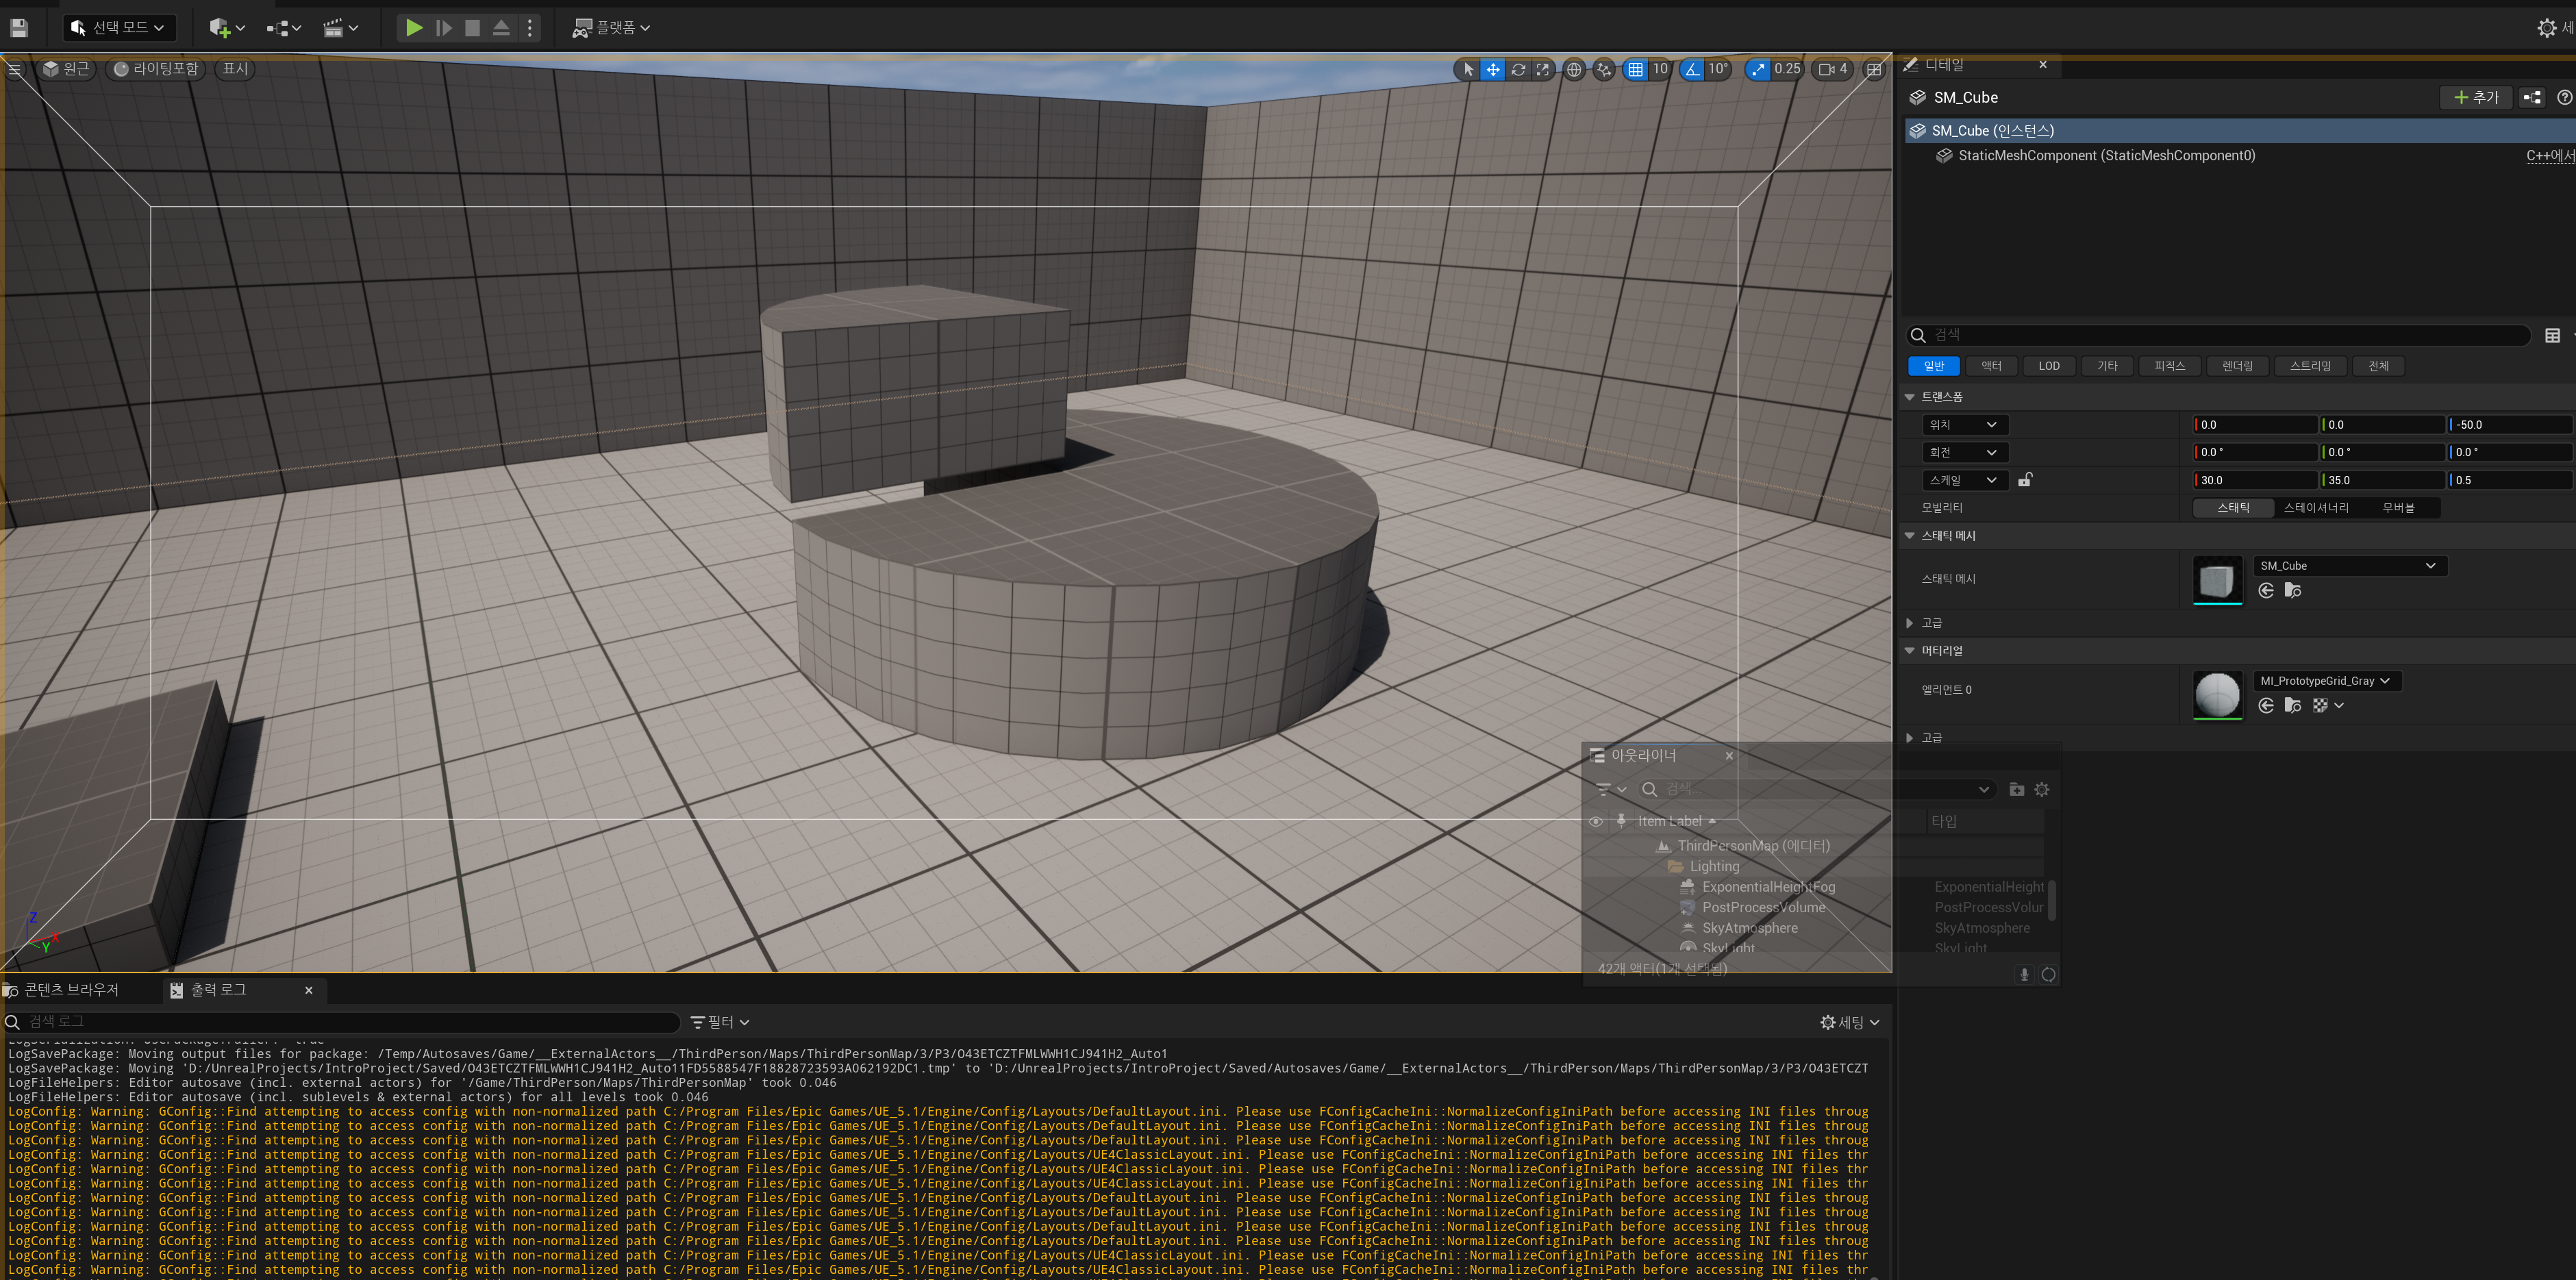Image resolution: width=2576 pixels, height=1280 pixels.
Task: Click the SM_Cube mesh thumbnail
Action: click(x=2217, y=580)
